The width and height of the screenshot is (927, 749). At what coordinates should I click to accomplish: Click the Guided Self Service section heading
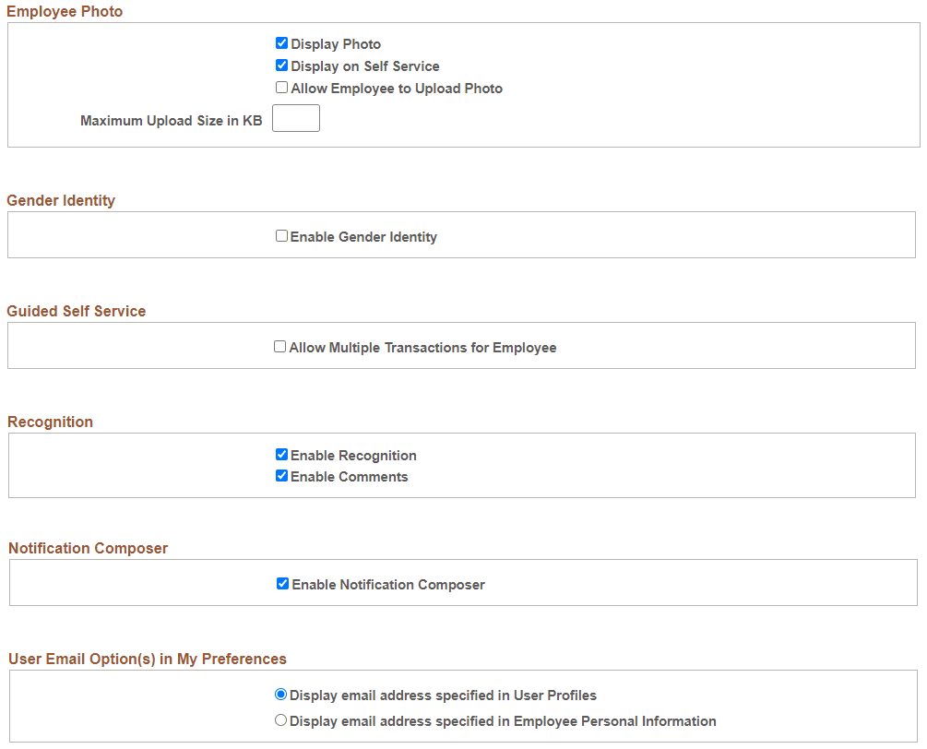pos(77,311)
